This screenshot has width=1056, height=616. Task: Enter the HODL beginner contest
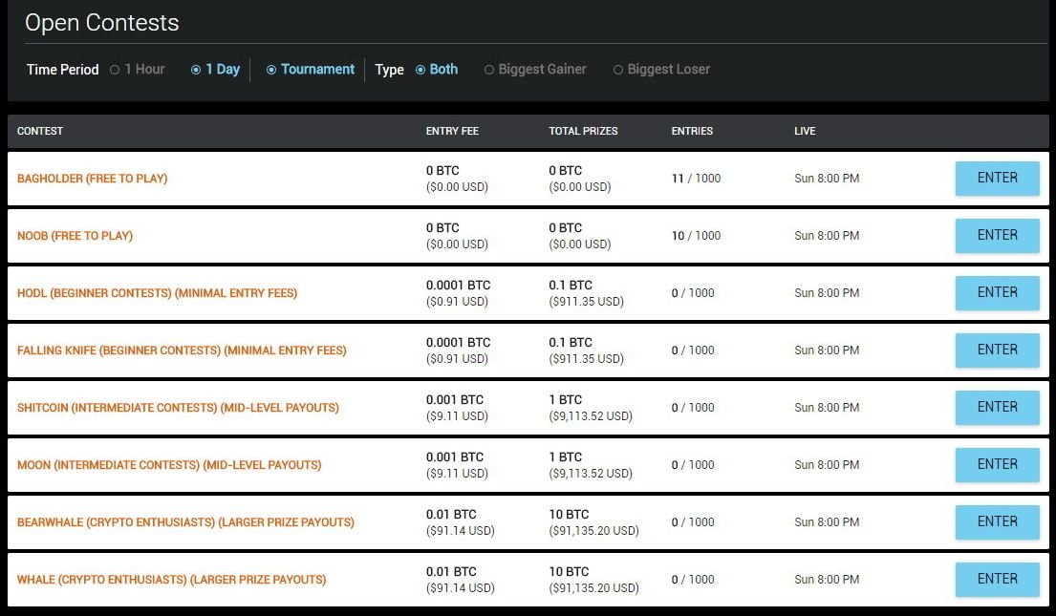(998, 293)
